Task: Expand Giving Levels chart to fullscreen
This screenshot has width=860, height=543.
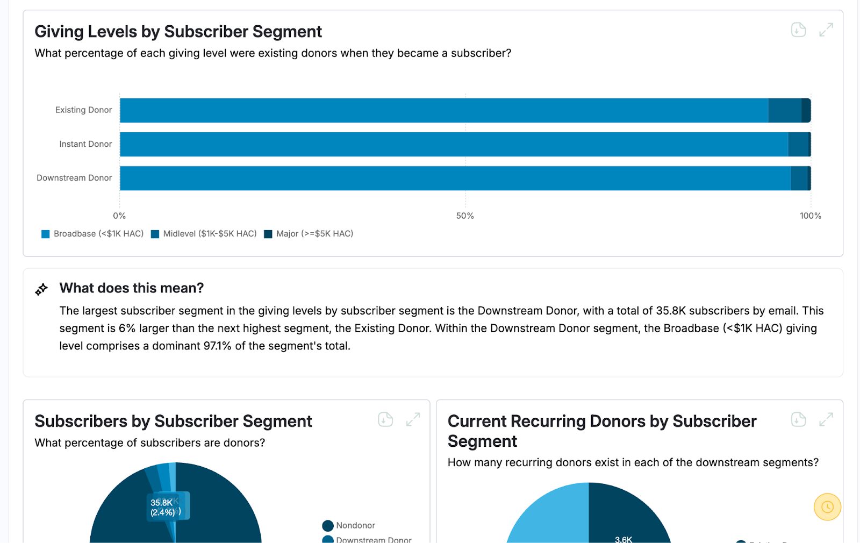Action: click(x=826, y=30)
